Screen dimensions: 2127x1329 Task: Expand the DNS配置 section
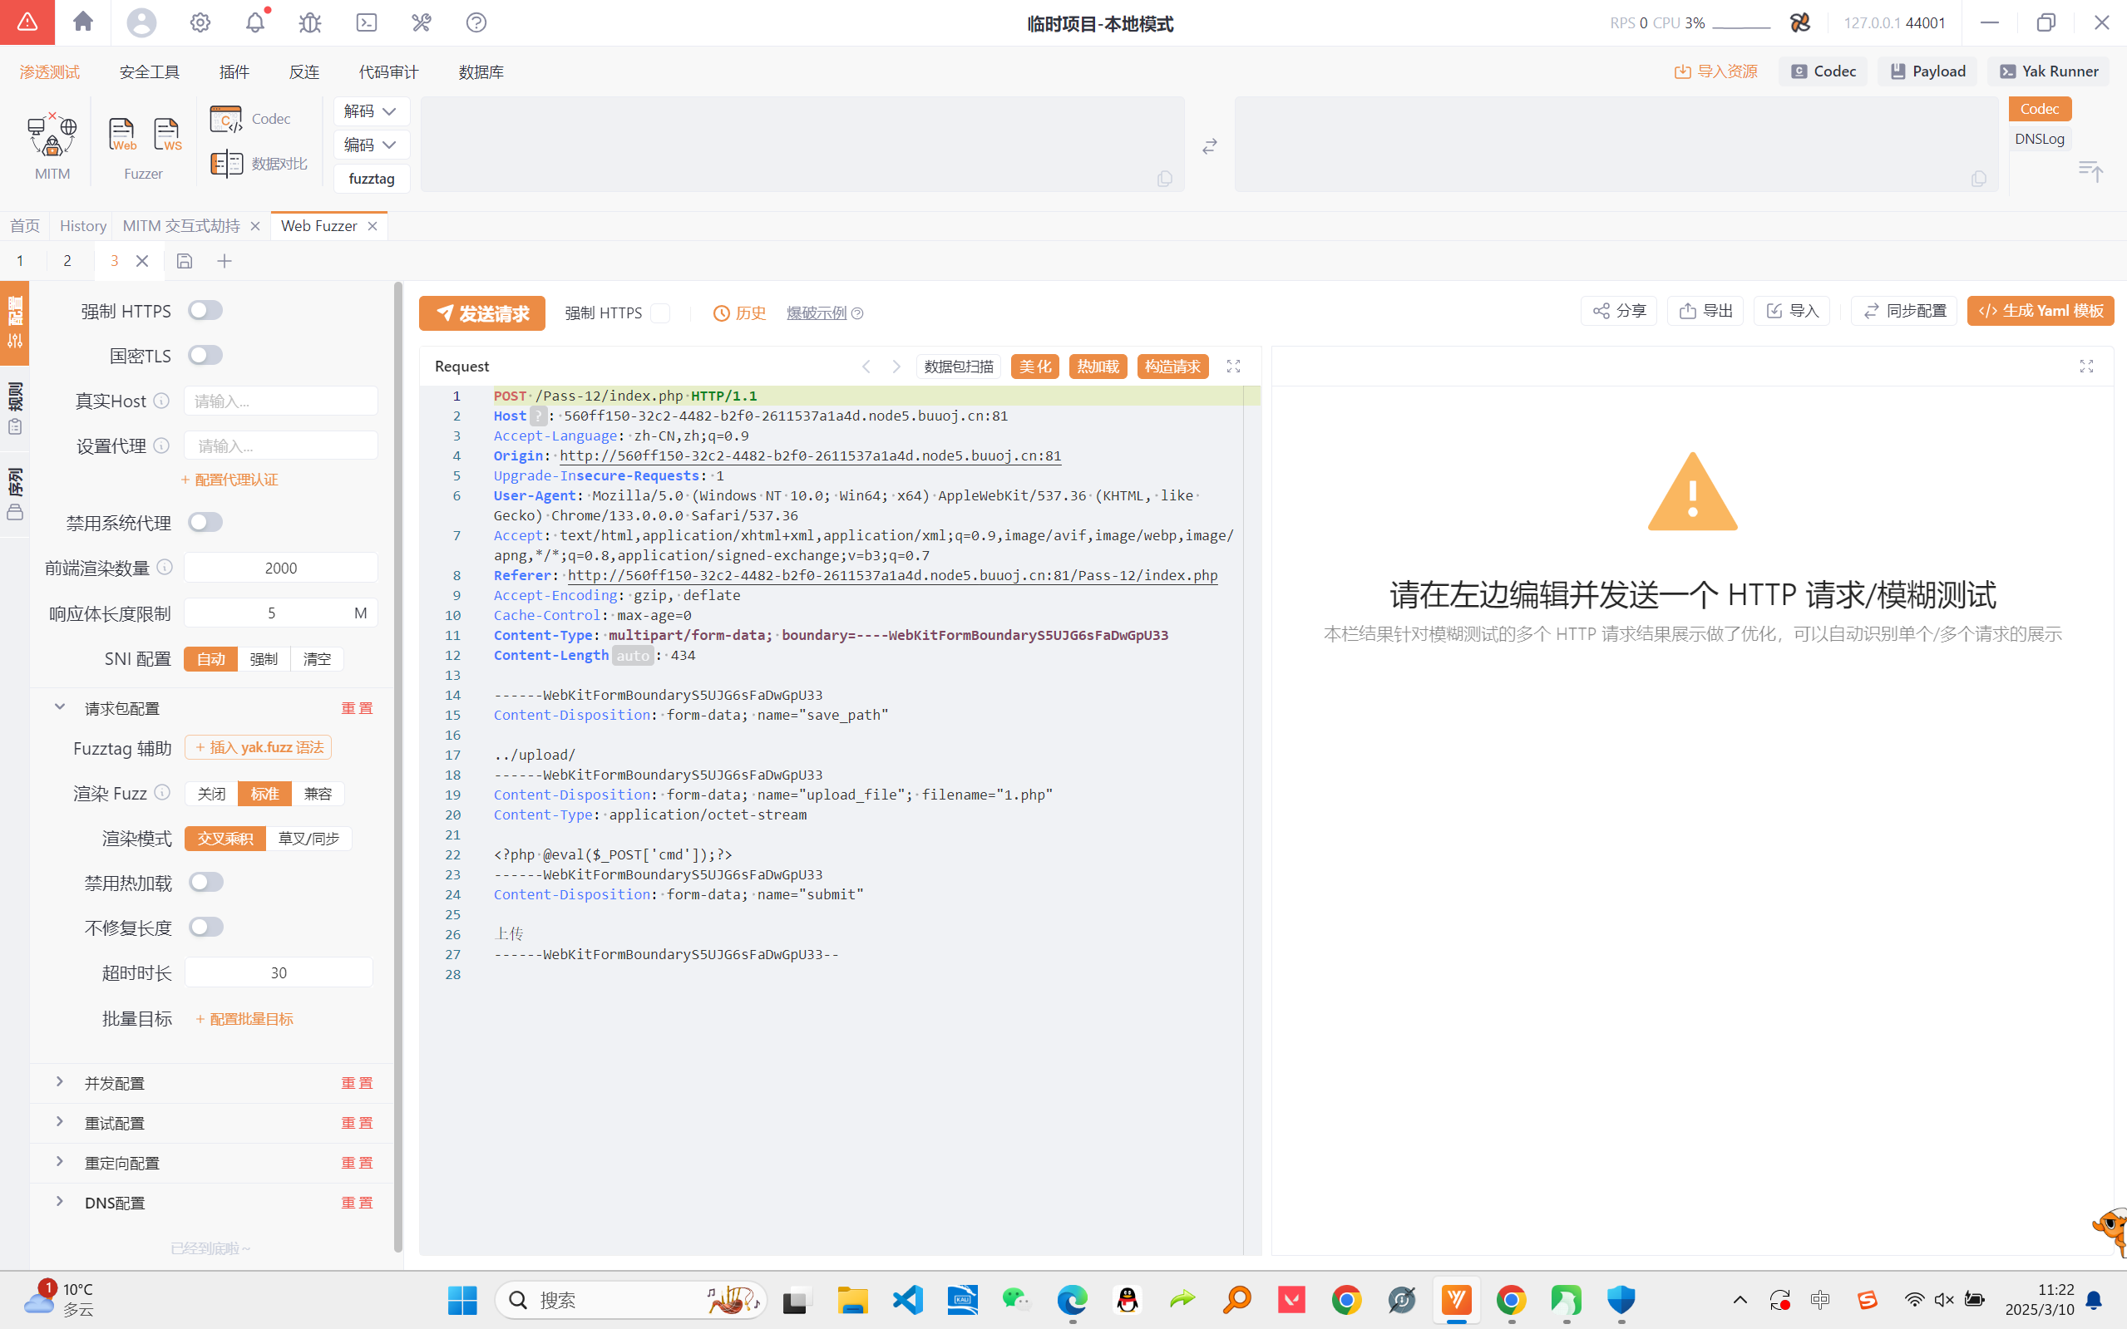click(x=114, y=1203)
